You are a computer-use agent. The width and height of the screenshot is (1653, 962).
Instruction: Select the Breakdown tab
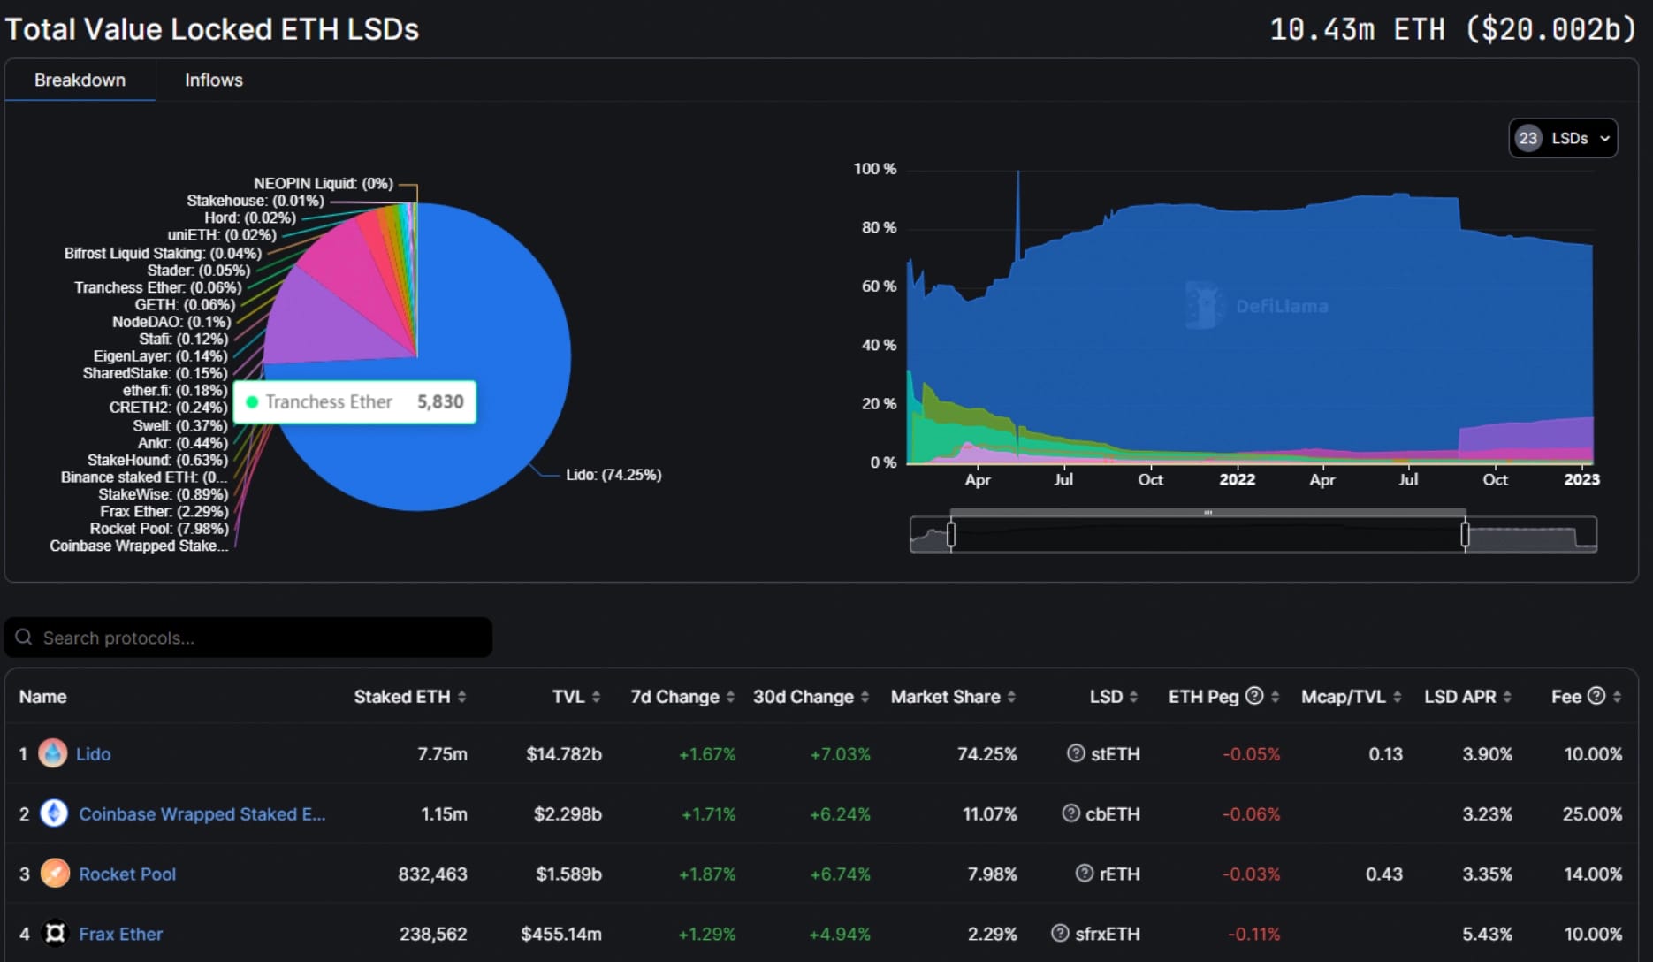point(80,80)
